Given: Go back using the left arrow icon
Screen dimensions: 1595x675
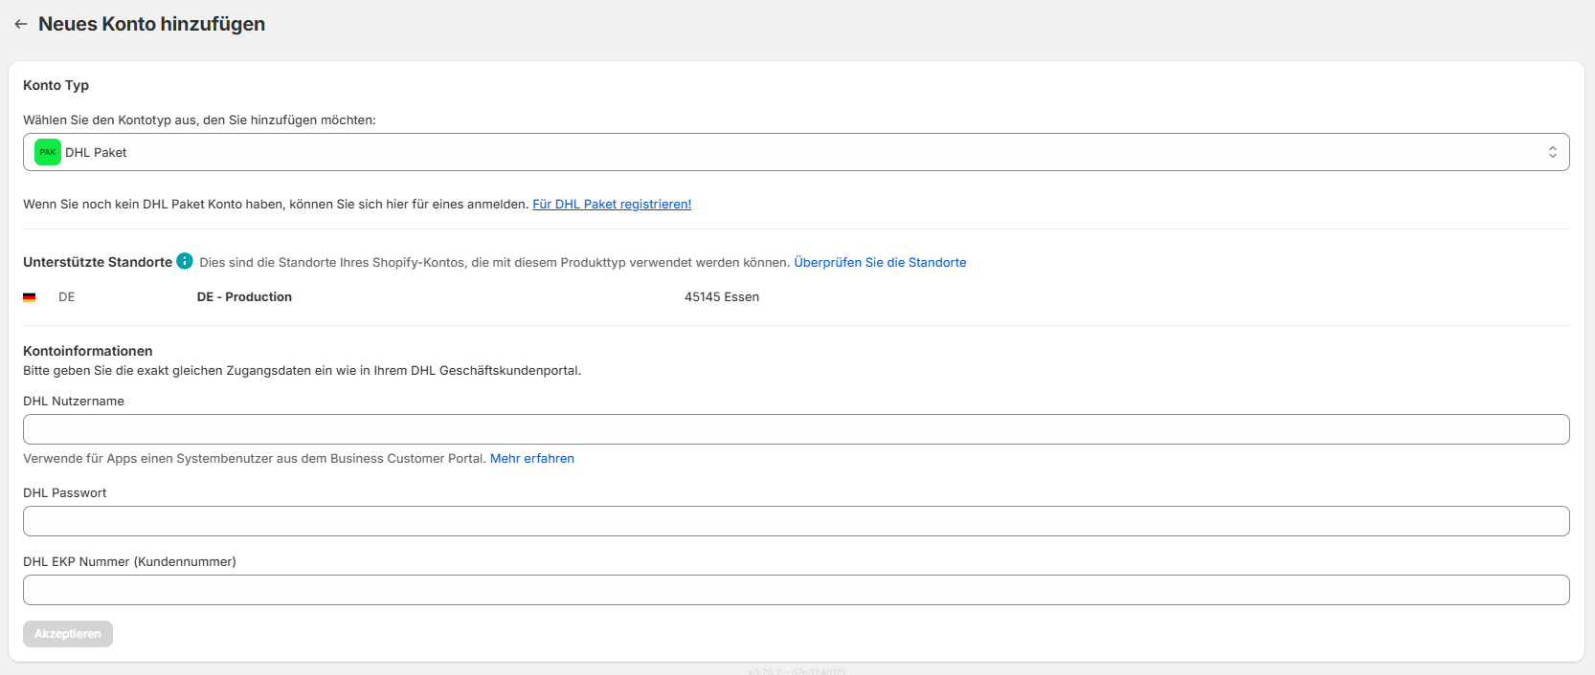Looking at the screenshot, I should [x=21, y=24].
